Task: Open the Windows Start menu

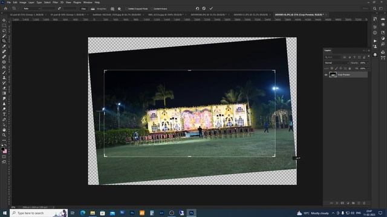Action: coord(4,213)
